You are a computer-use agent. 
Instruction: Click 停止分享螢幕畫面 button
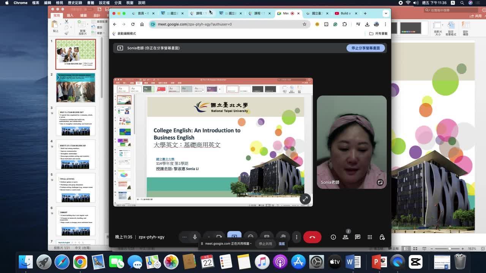(365, 48)
